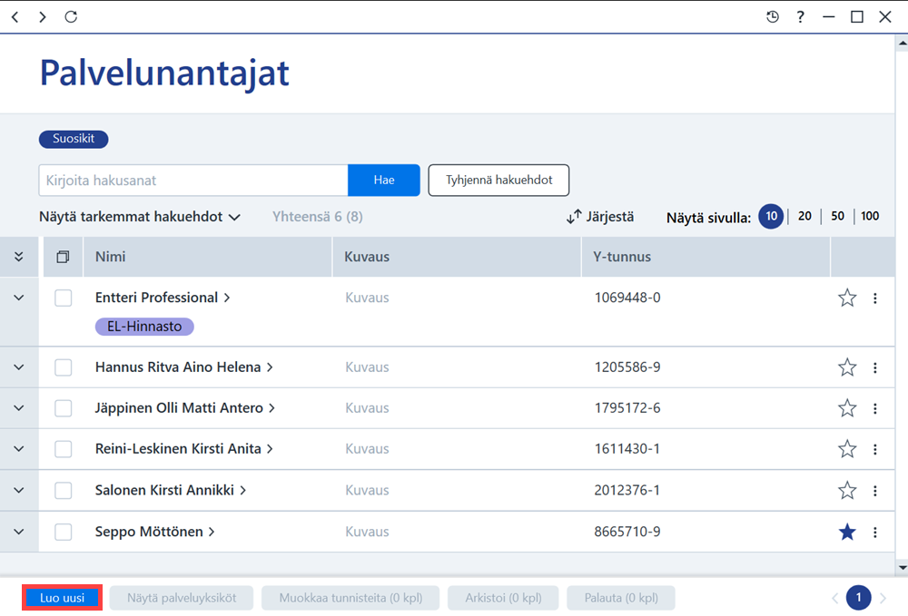Click the Järjestä sort icon
The height and width of the screenshot is (616, 908).
tap(574, 217)
